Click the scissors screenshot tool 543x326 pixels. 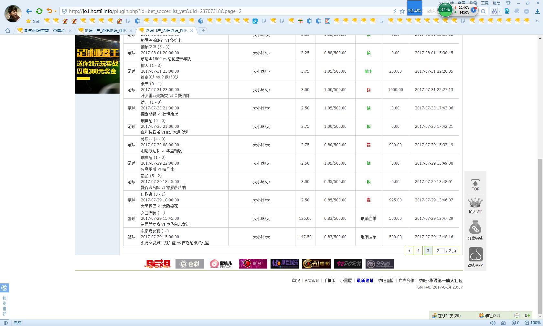pos(494,11)
